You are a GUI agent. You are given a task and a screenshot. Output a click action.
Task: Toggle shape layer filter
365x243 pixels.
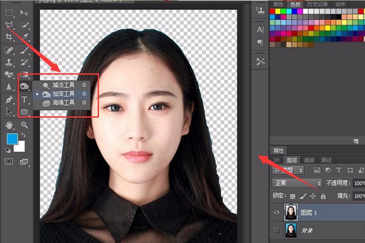click(350, 170)
